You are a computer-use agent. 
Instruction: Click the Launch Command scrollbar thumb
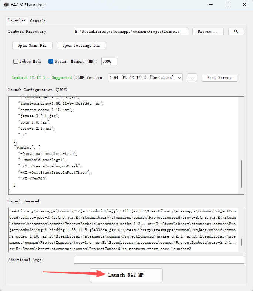242,242
